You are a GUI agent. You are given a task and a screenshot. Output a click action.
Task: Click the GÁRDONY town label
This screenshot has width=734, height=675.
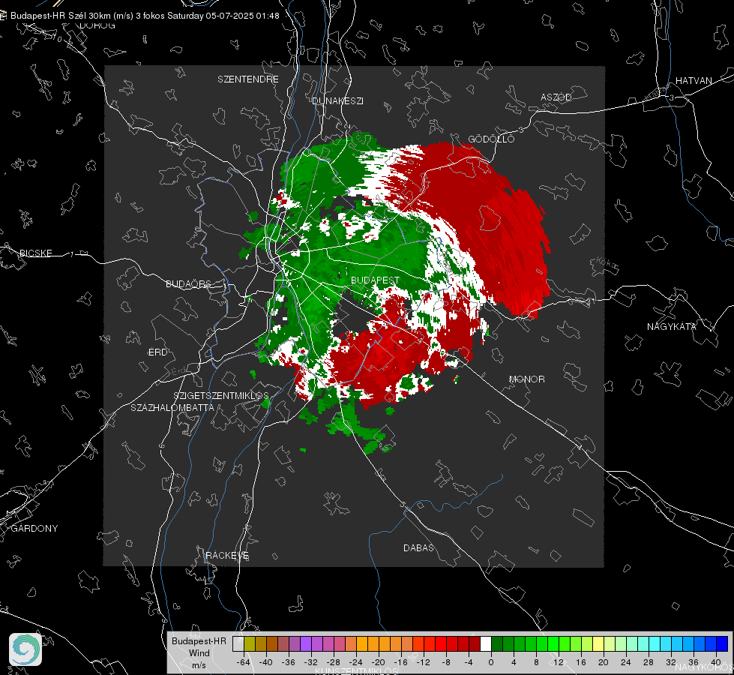click(x=34, y=529)
